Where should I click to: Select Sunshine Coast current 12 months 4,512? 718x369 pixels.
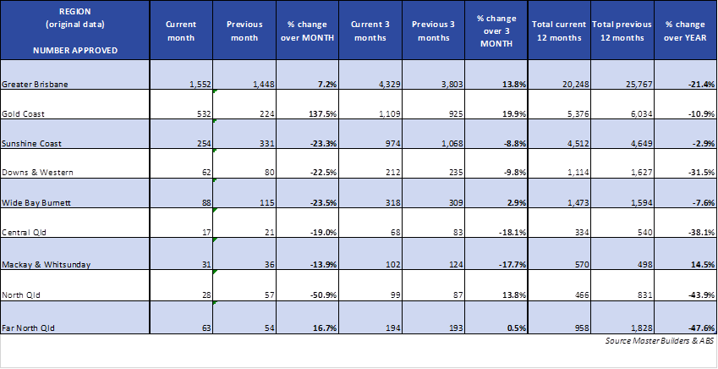click(x=559, y=134)
